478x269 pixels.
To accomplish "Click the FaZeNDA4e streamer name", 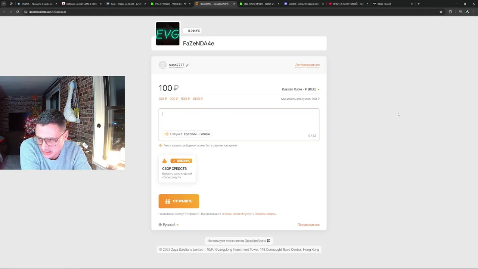I will (198, 43).
